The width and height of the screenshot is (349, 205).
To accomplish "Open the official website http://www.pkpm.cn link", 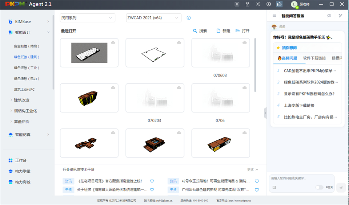I will (240, 201).
